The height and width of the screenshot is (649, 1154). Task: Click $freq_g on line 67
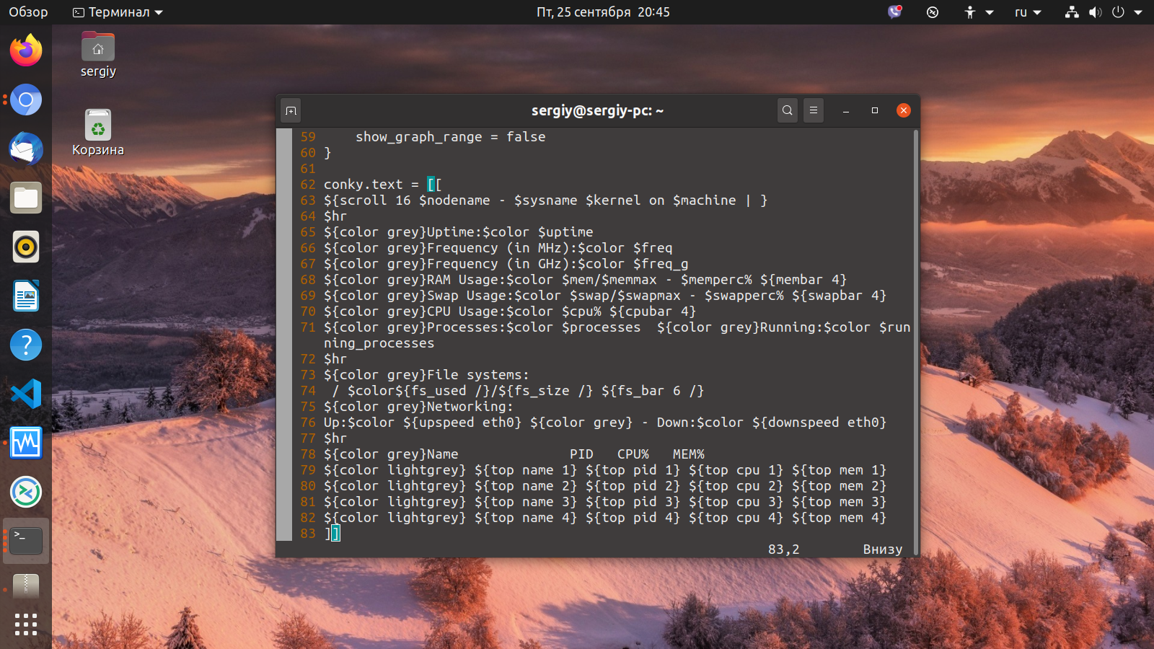pyautogui.click(x=661, y=264)
